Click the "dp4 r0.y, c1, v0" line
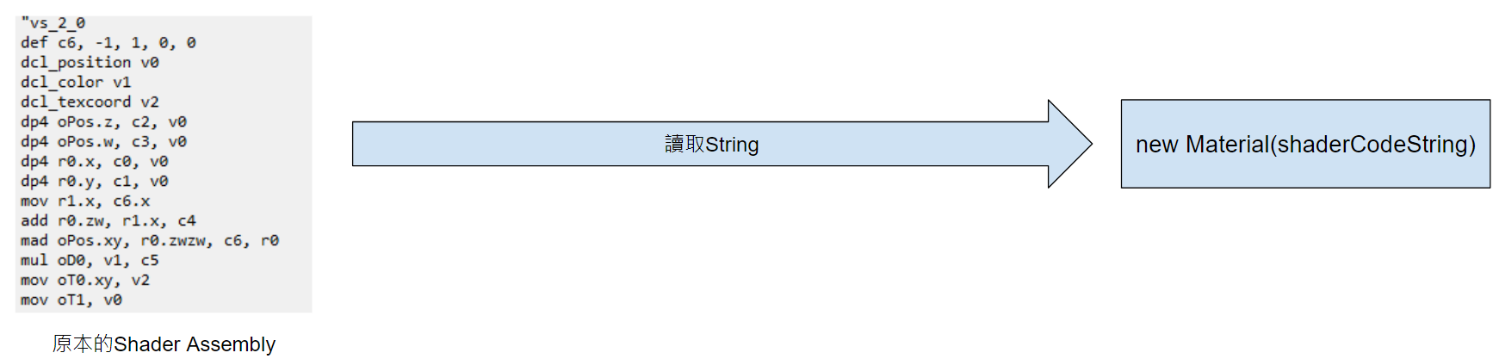 (x=95, y=182)
